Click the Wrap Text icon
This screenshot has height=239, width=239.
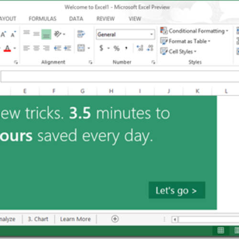tap(81, 34)
